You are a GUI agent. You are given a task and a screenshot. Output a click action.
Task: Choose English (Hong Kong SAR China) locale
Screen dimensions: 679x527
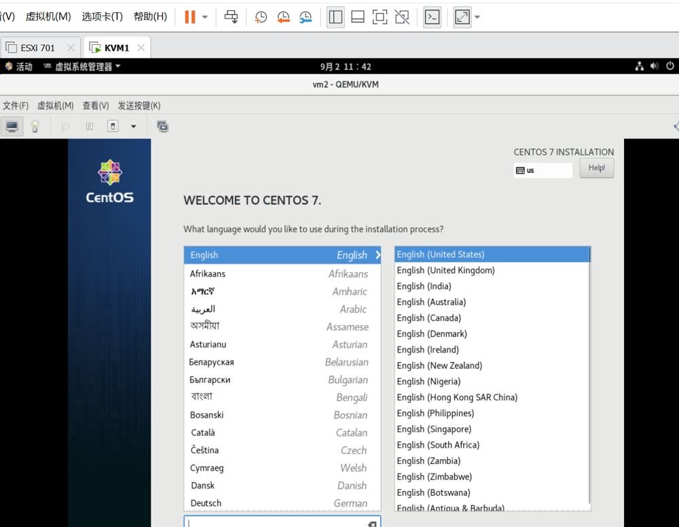(492, 397)
